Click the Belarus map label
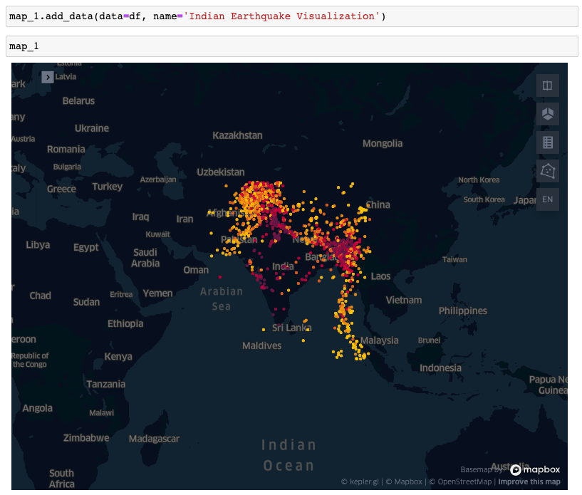The width and height of the screenshot is (582, 495). click(x=78, y=101)
